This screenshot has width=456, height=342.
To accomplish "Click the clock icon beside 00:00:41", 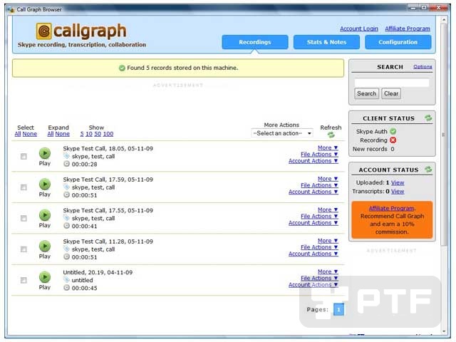I will tap(66, 226).
